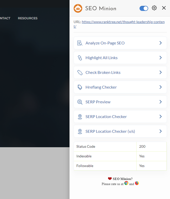Click the red heart icon
The image size is (170, 199).
point(110,179)
